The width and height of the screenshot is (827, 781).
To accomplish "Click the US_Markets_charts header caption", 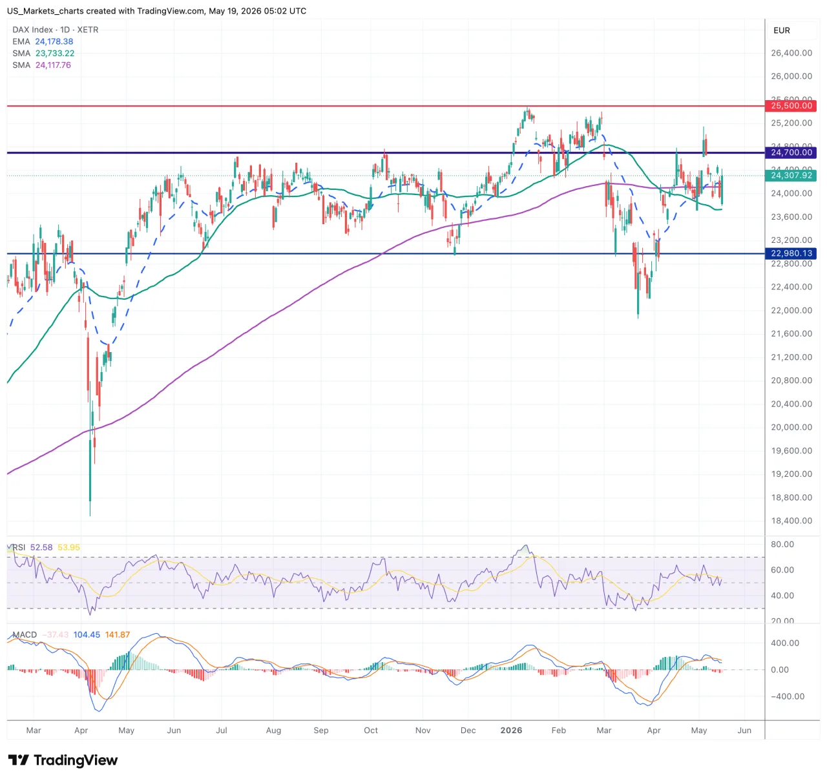I will [x=157, y=11].
